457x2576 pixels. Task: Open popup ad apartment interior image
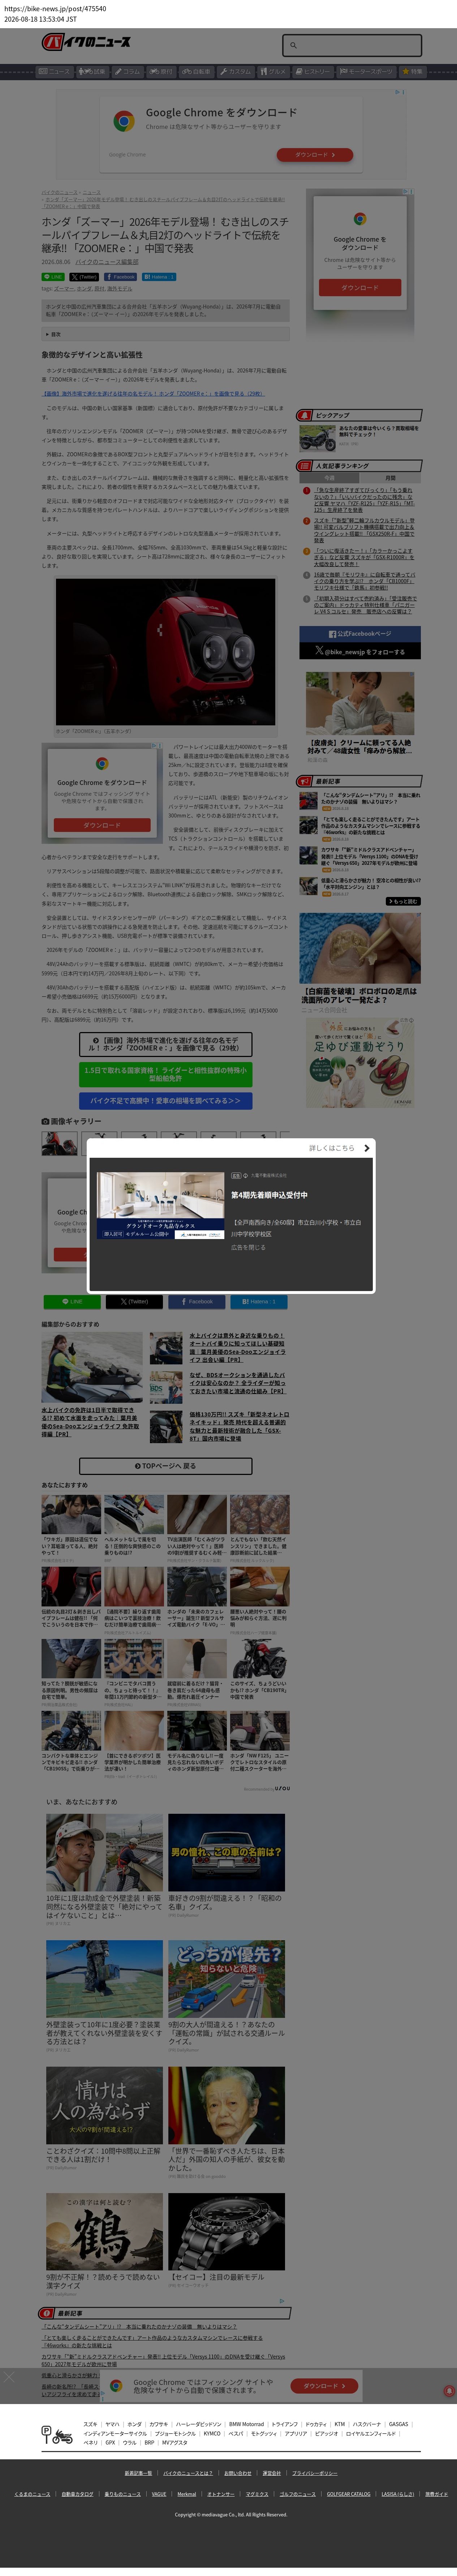[161, 1206]
